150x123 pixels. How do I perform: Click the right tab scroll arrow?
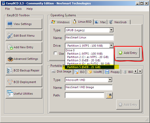(x=140, y=71)
